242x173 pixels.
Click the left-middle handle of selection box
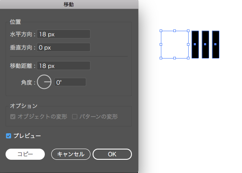tap(161, 44)
